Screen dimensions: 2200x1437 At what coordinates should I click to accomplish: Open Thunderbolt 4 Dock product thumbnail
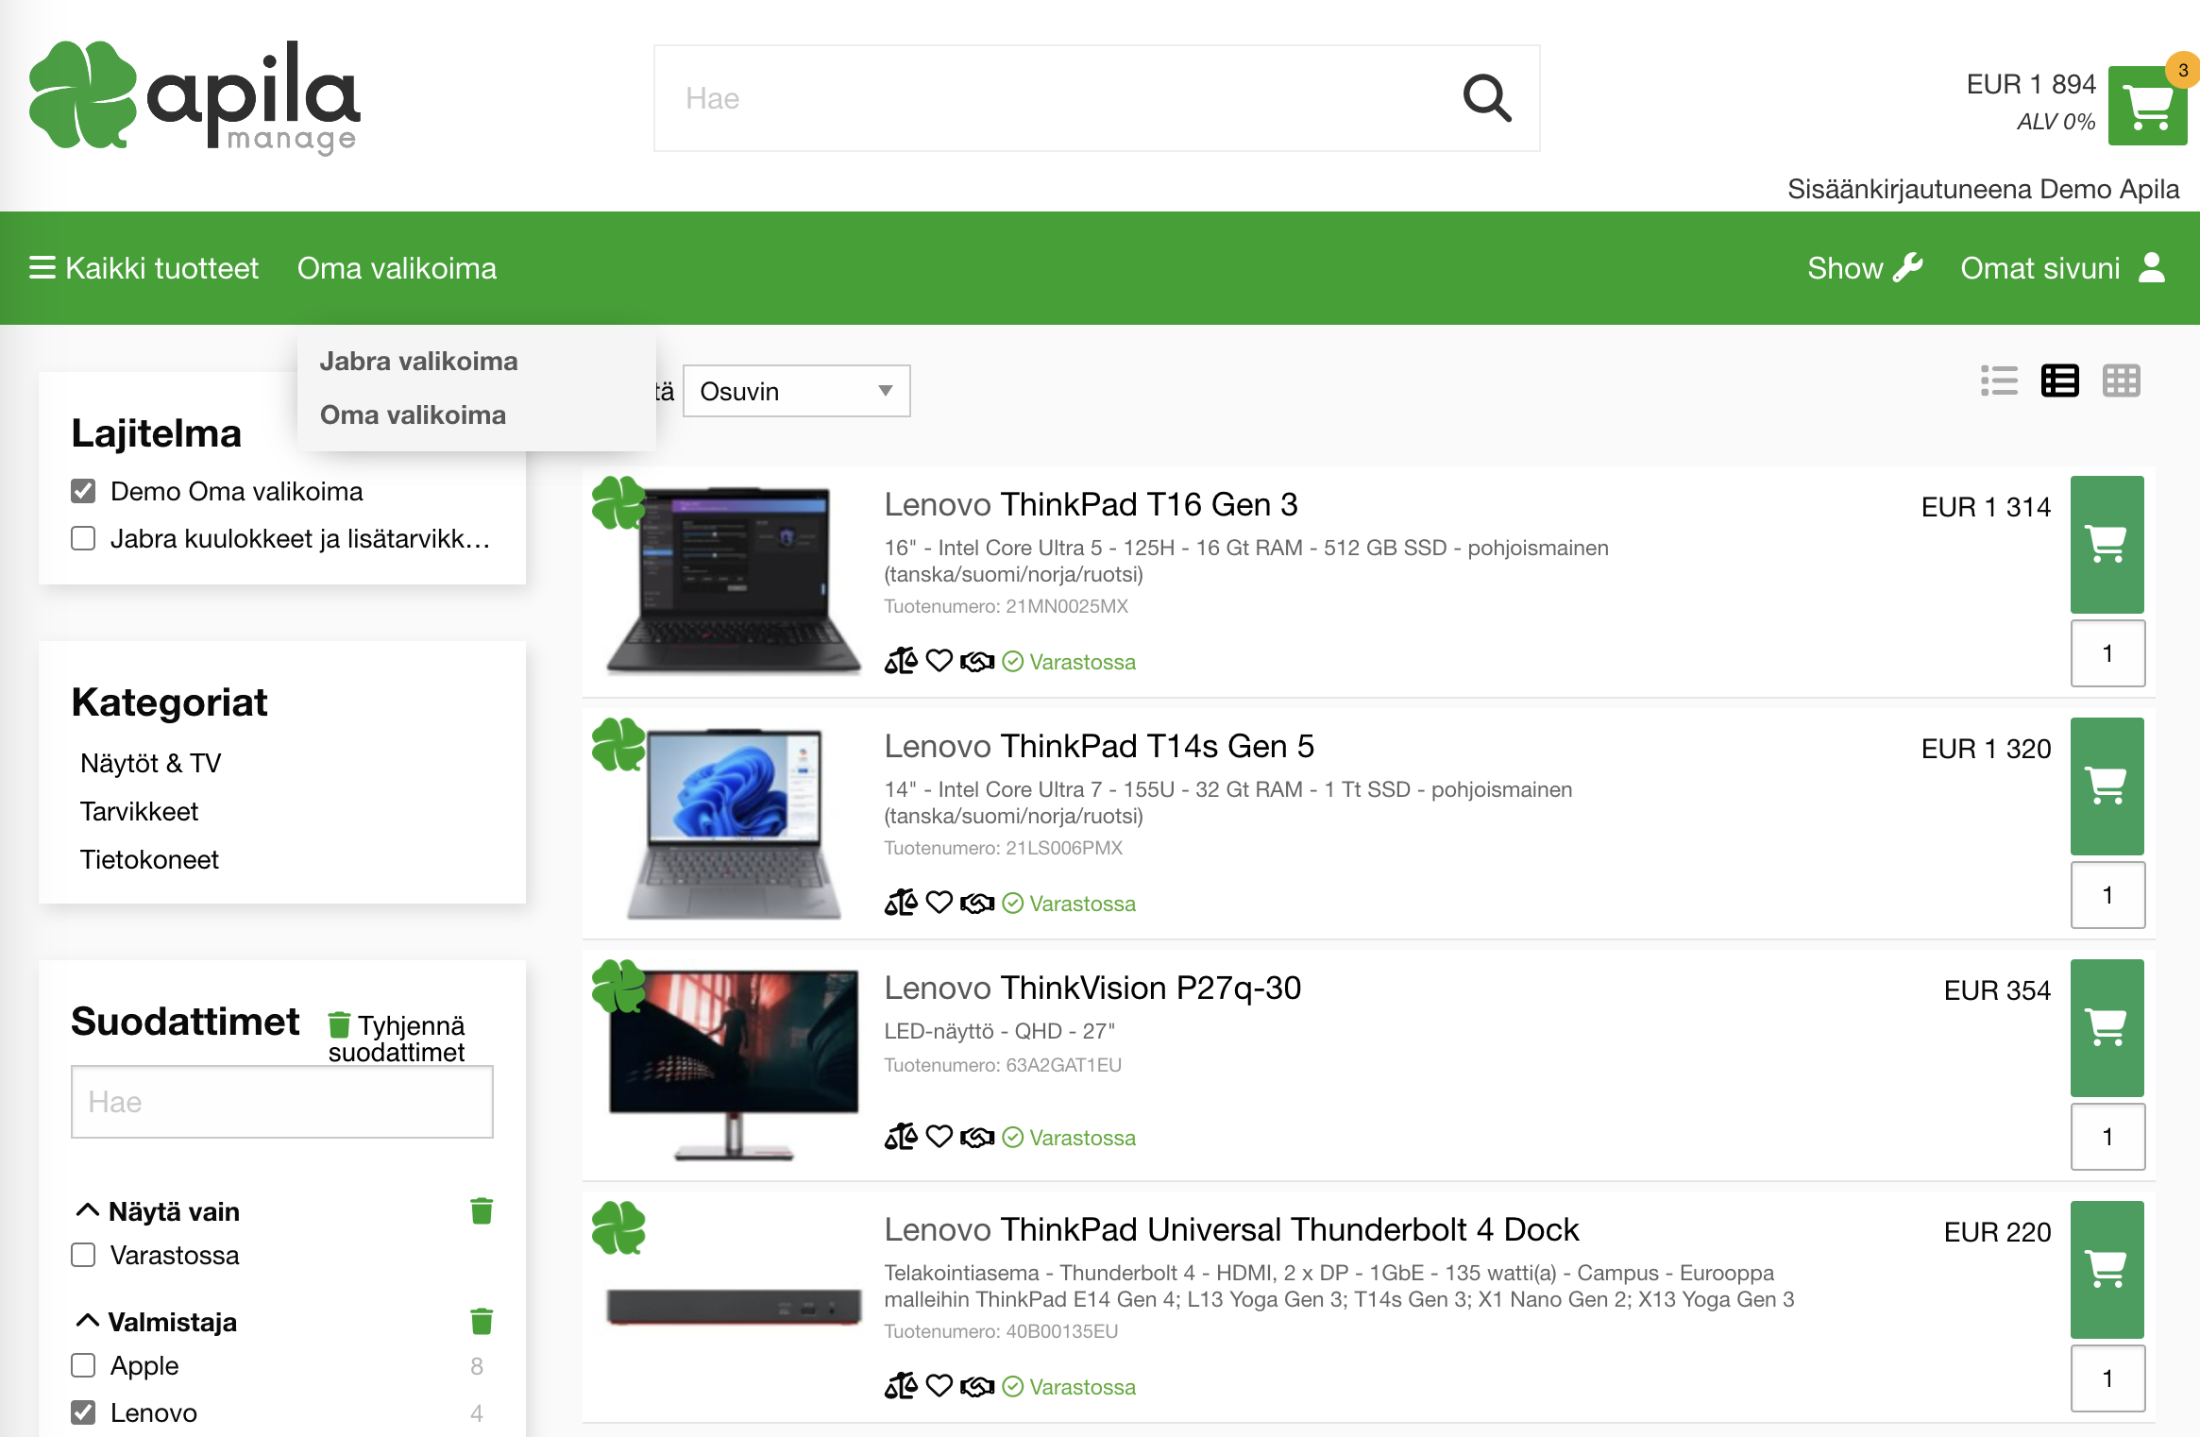[x=734, y=1307]
